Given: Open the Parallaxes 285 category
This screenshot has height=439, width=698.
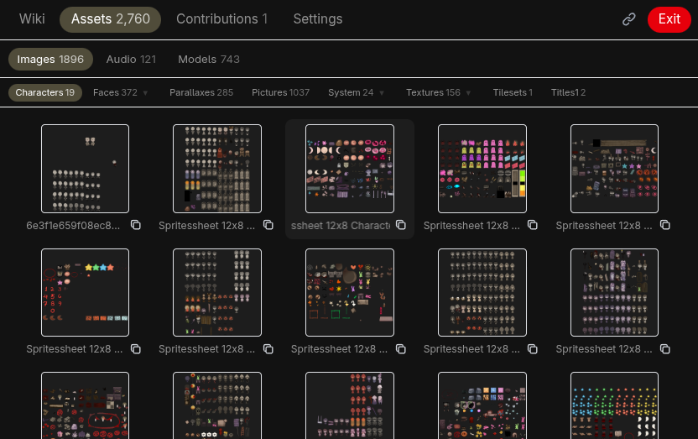Looking at the screenshot, I should click(201, 92).
